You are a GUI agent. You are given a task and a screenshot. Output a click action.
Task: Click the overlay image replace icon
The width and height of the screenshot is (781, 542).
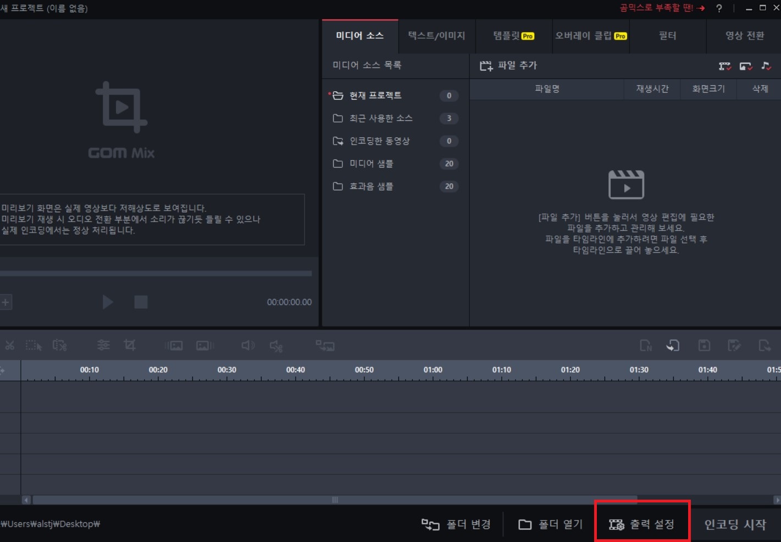[x=325, y=346]
